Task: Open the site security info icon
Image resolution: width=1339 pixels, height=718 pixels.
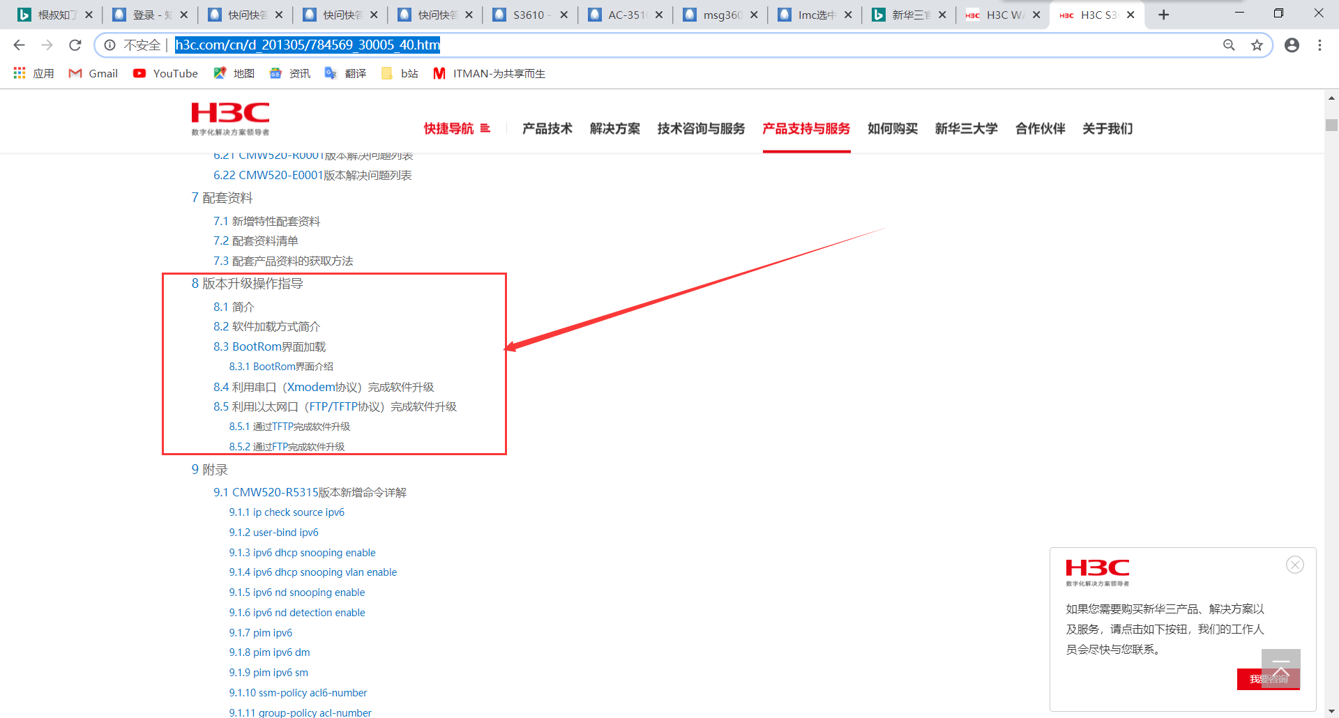Action: coord(109,45)
